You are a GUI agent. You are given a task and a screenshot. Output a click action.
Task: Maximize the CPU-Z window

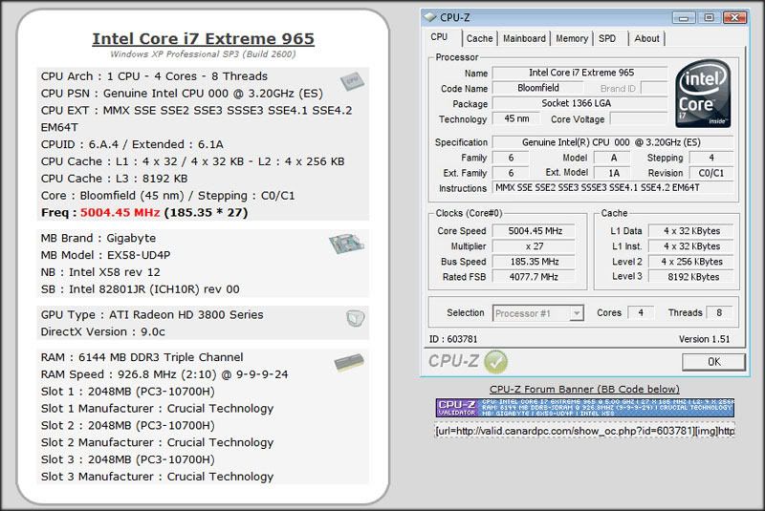[709, 18]
